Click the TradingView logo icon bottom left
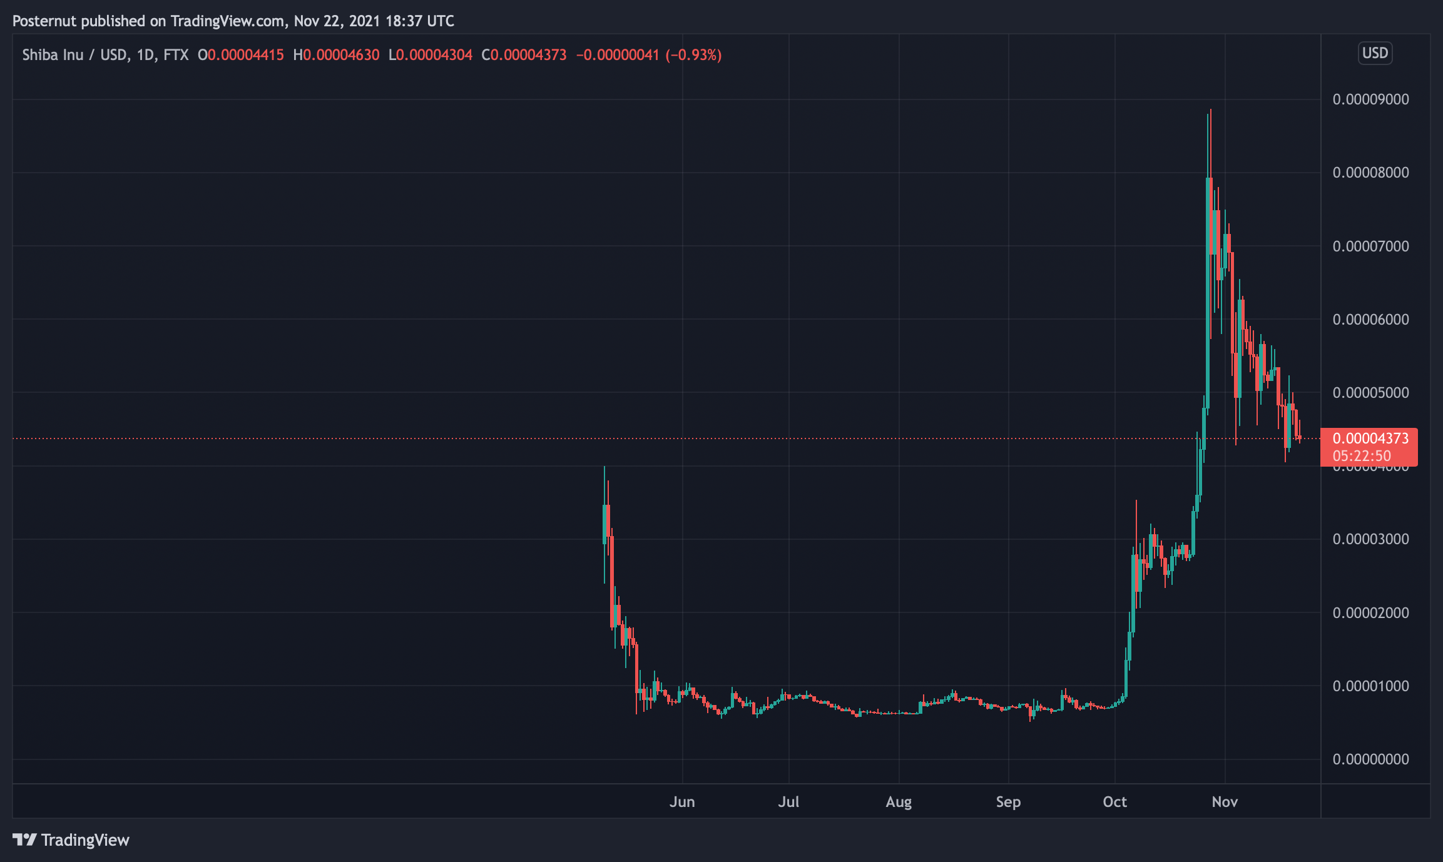This screenshot has width=1443, height=862. coord(25,840)
